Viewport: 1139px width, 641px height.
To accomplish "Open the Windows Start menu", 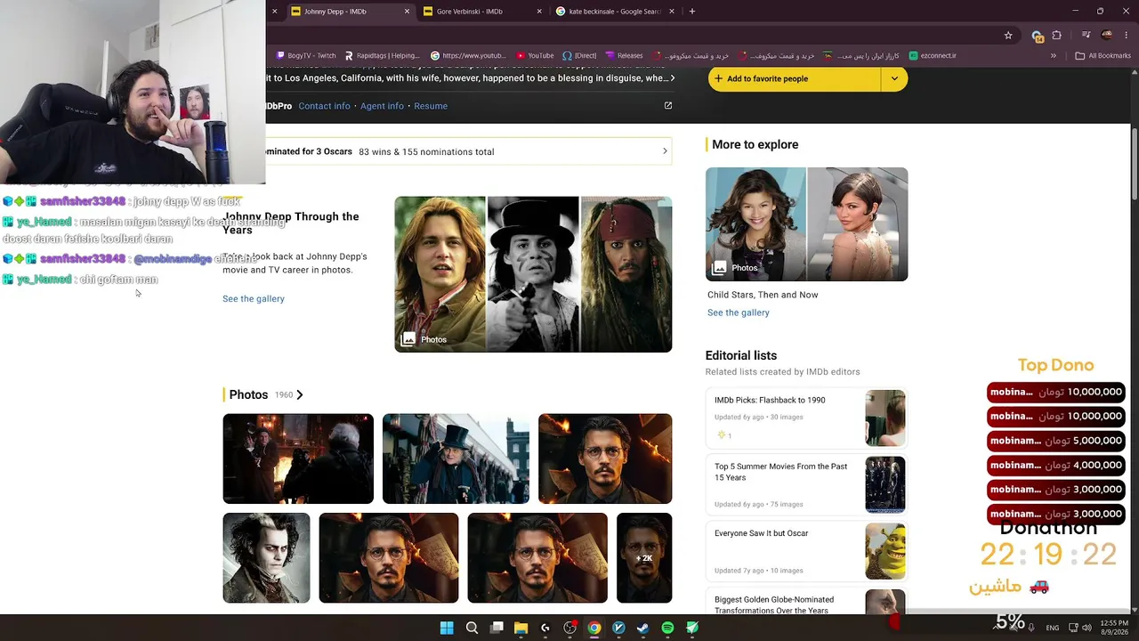I will pos(447,628).
